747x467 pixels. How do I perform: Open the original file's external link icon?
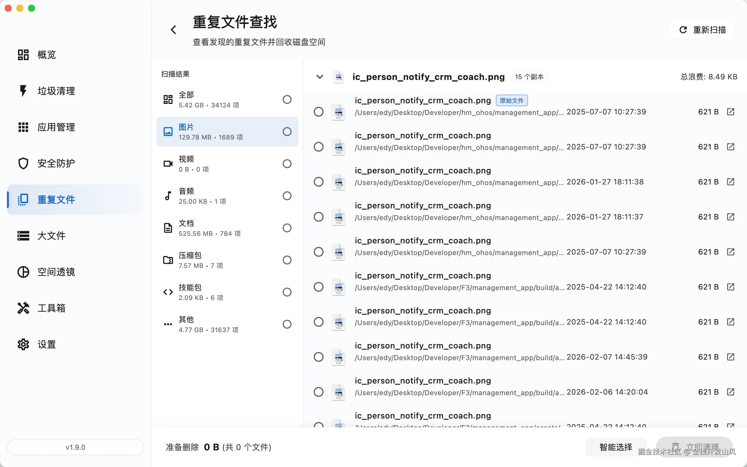(x=730, y=111)
